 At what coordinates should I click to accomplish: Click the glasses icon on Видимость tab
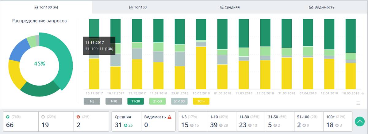[310, 7]
